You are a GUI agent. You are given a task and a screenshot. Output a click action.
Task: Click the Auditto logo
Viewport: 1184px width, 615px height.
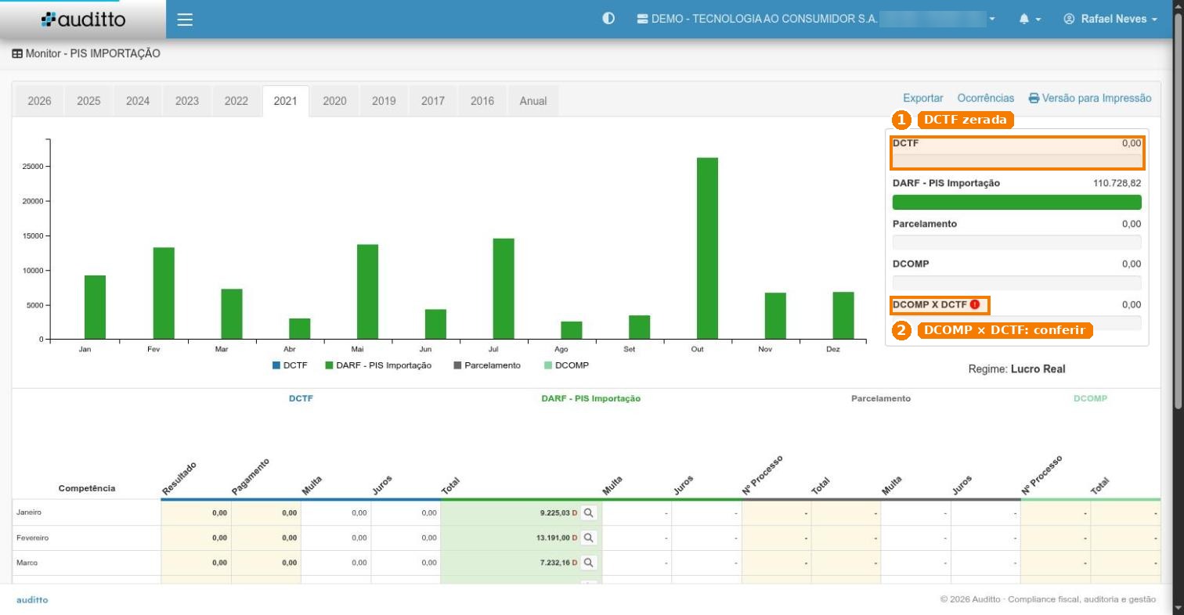(83, 19)
